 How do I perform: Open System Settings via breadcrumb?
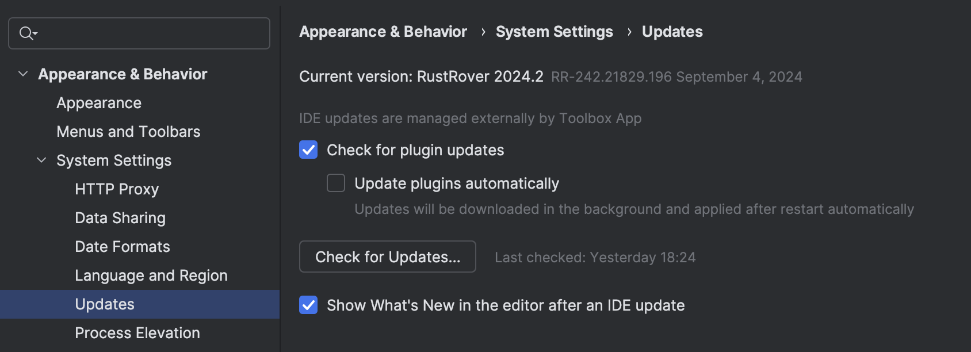click(x=555, y=32)
